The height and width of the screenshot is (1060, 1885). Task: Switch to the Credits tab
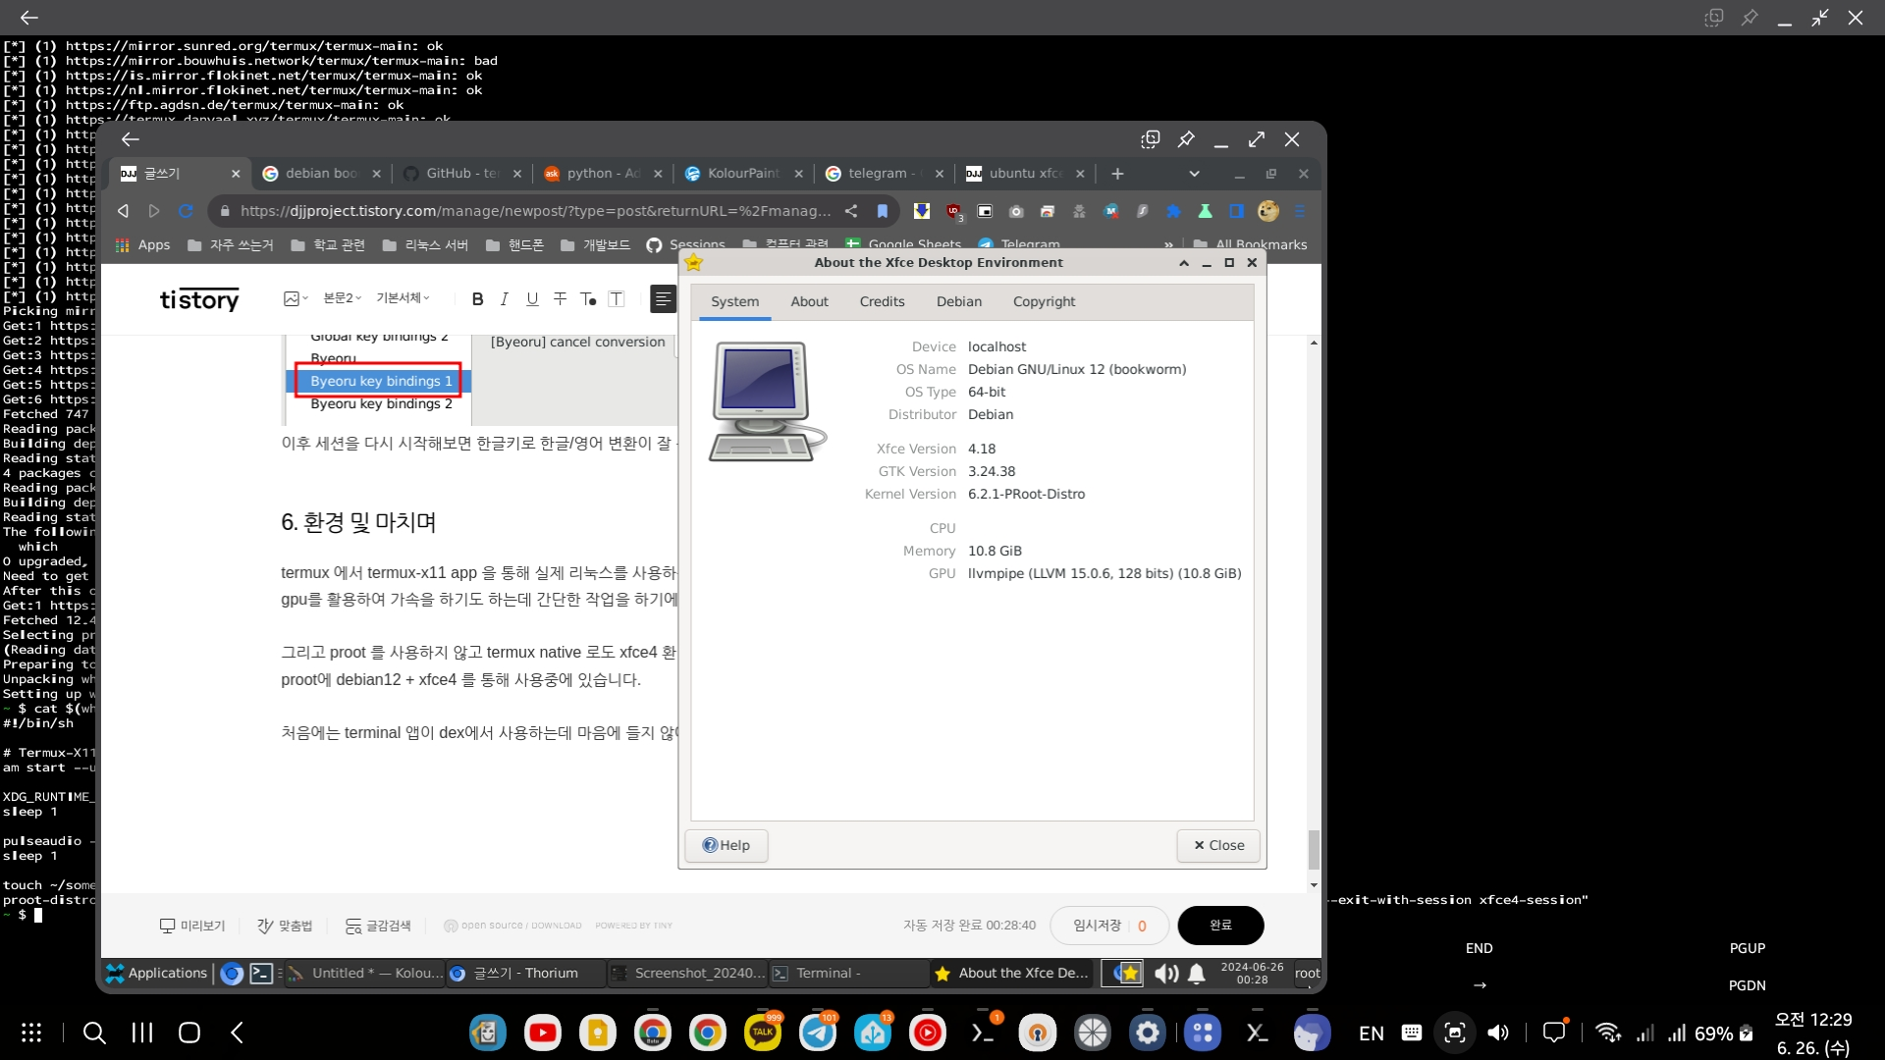[x=882, y=301]
